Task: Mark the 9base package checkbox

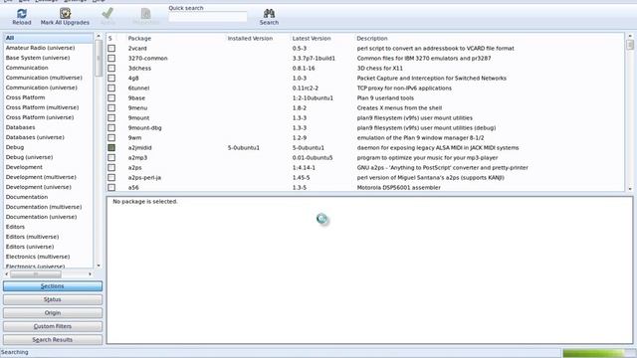Action: click(111, 97)
